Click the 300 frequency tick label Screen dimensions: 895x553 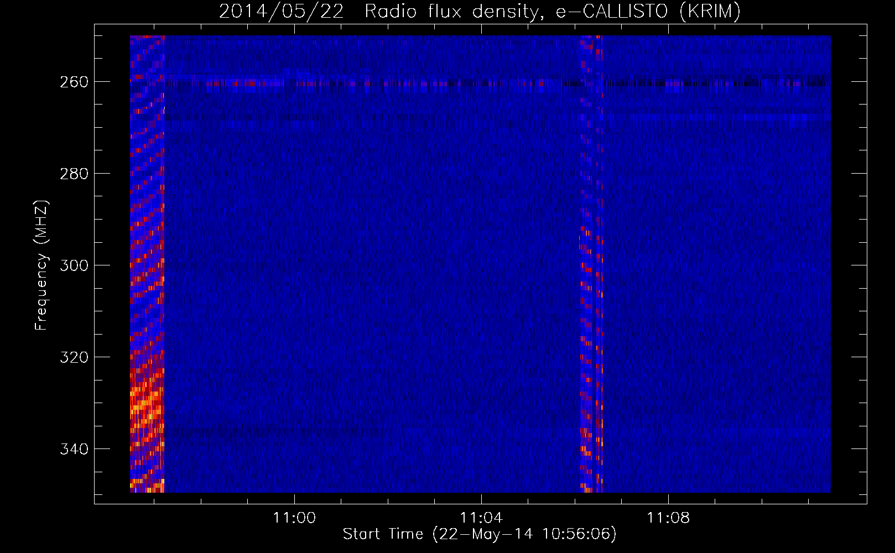(74, 265)
